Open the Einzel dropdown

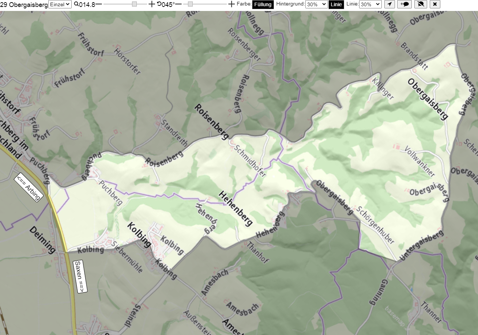60,4
